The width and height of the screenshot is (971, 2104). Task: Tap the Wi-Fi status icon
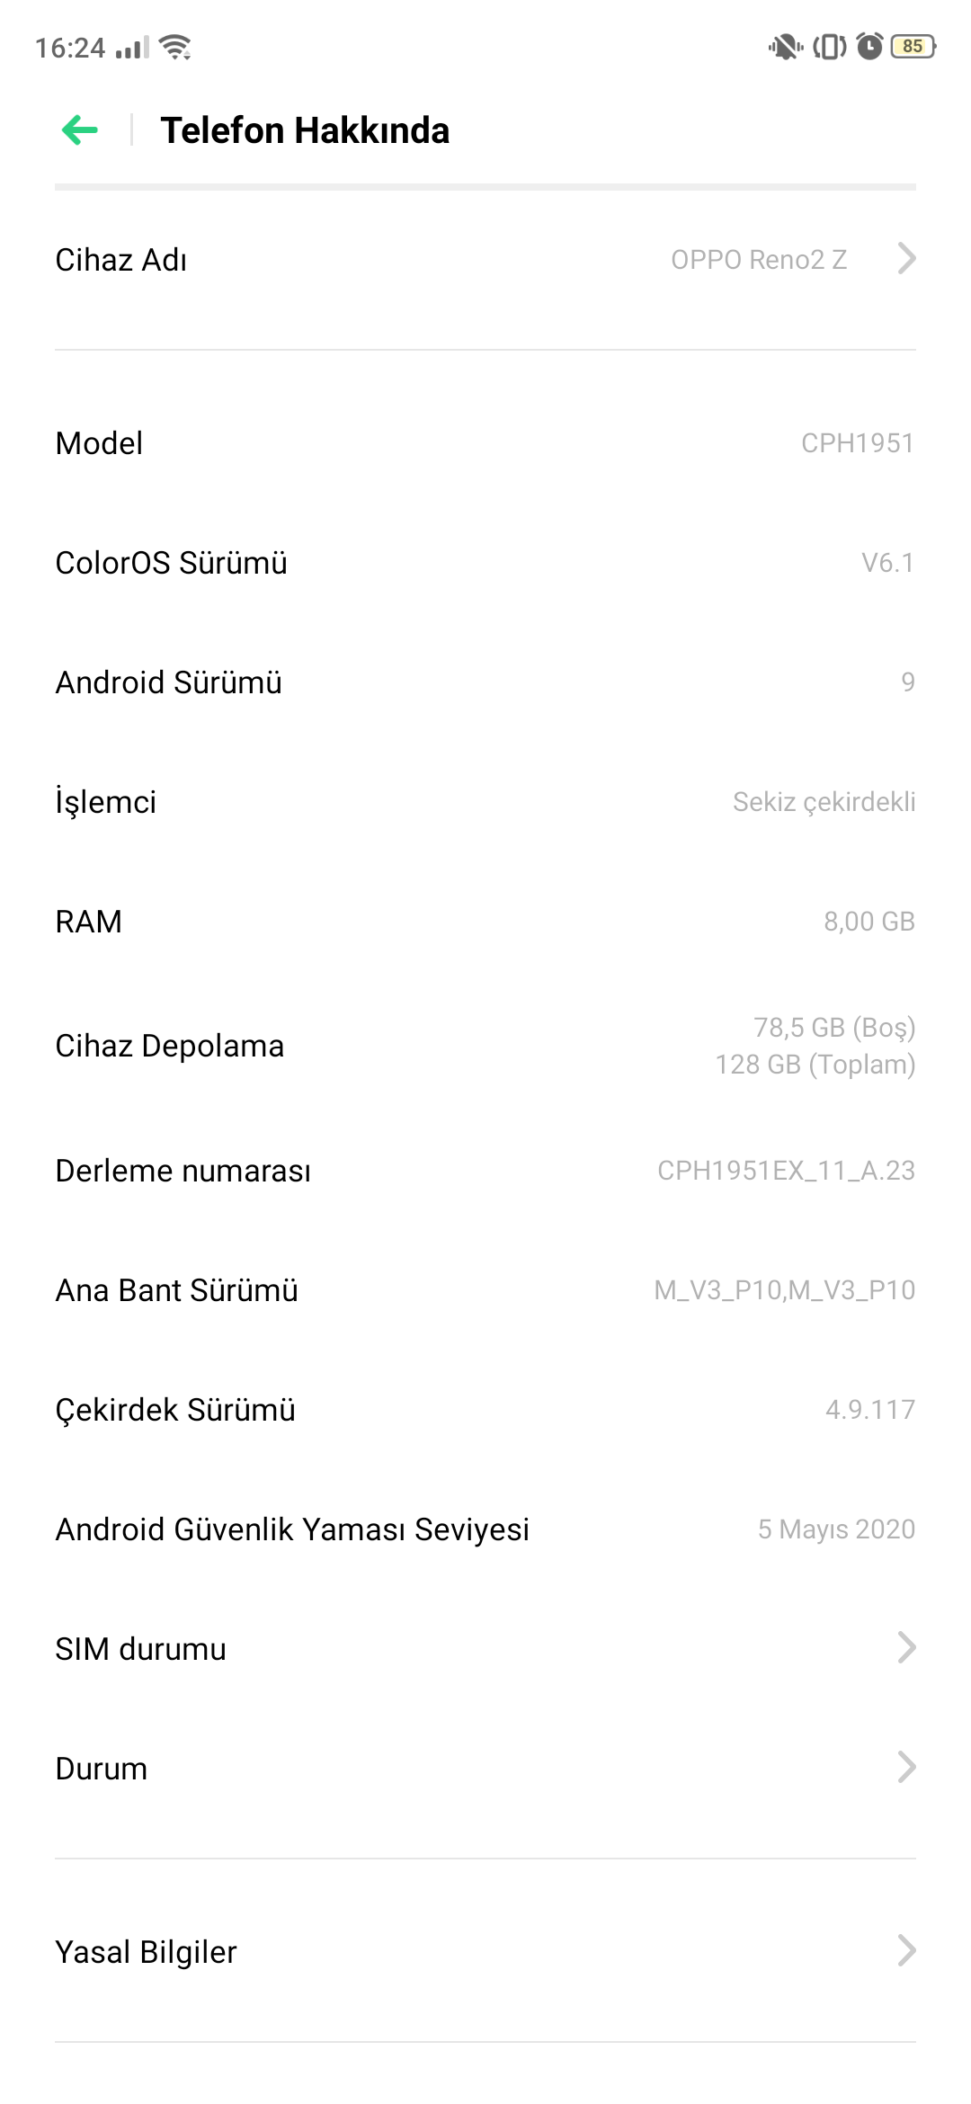pyautogui.click(x=175, y=46)
